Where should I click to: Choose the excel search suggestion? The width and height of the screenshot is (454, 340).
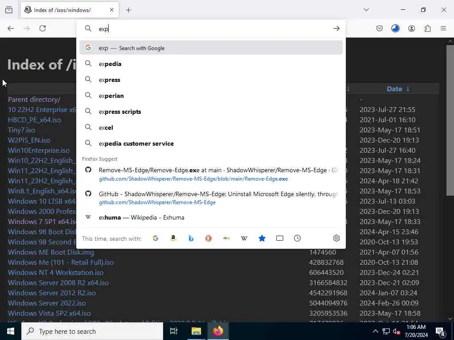(x=211, y=127)
